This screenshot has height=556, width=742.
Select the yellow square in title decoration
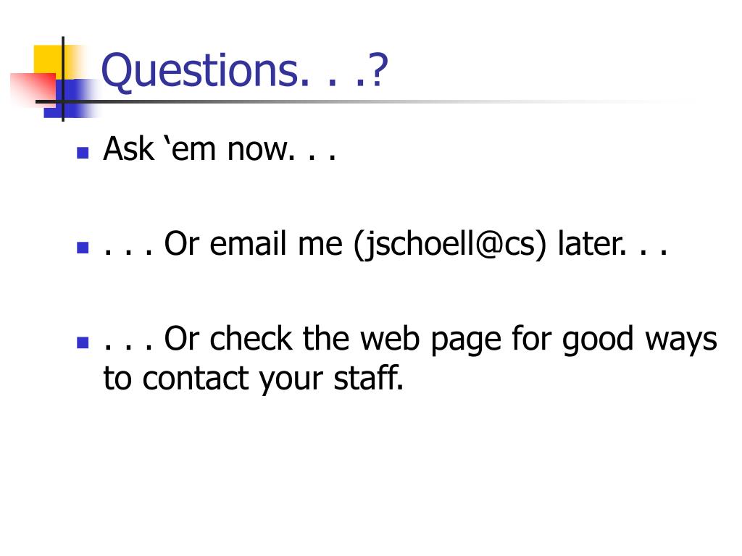tap(49, 61)
